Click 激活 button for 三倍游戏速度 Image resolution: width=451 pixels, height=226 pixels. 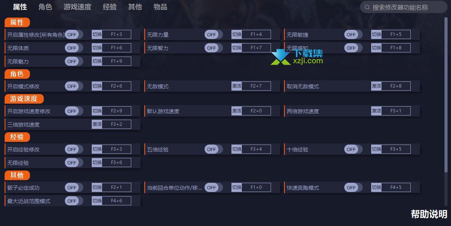coord(97,124)
